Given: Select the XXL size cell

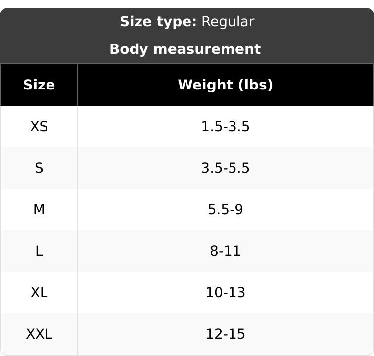Looking at the screenshot, I should click(39, 334).
